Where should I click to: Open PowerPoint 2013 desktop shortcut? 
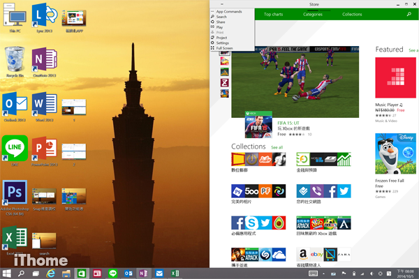click(x=43, y=149)
